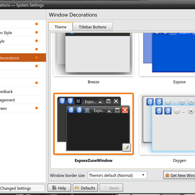
Task: Click the Get New Window Decorations button
Action: tap(179, 175)
